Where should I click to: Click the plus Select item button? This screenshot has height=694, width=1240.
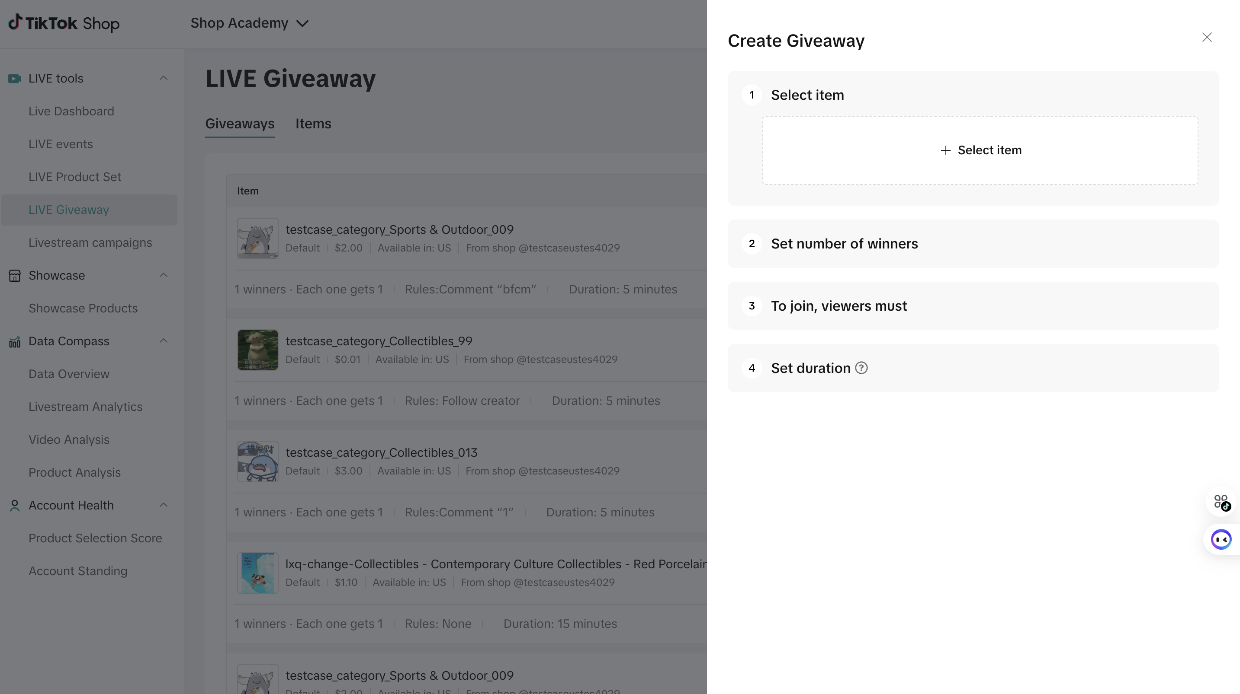[x=980, y=150]
